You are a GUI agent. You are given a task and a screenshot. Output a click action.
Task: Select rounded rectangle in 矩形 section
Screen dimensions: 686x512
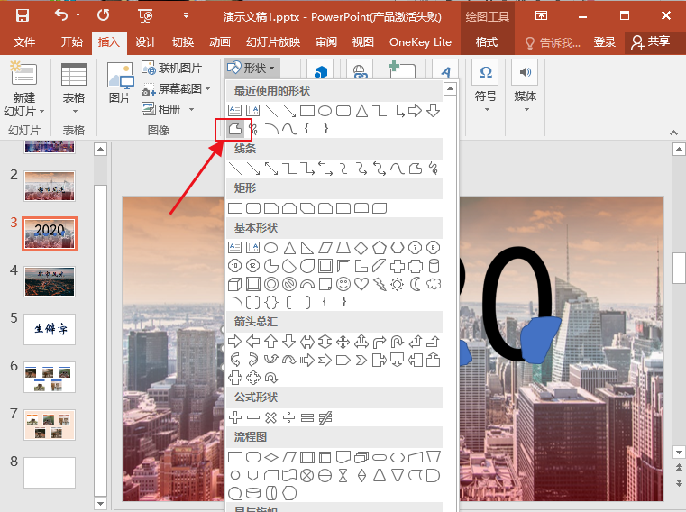click(253, 208)
